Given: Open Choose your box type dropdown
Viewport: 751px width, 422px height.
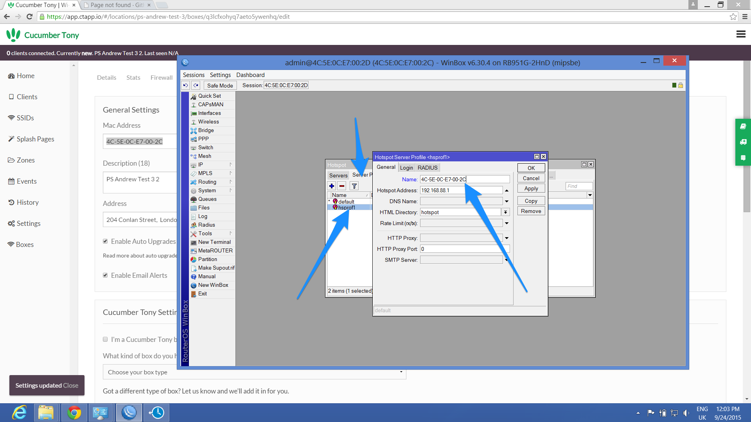Looking at the screenshot, I should click(x=254, y=372).
